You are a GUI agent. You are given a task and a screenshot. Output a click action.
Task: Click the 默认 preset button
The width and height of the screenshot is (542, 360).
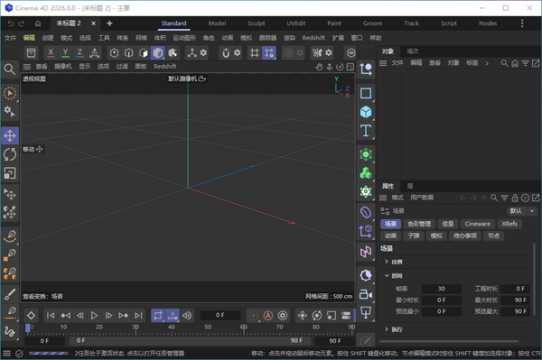(516, 211)
